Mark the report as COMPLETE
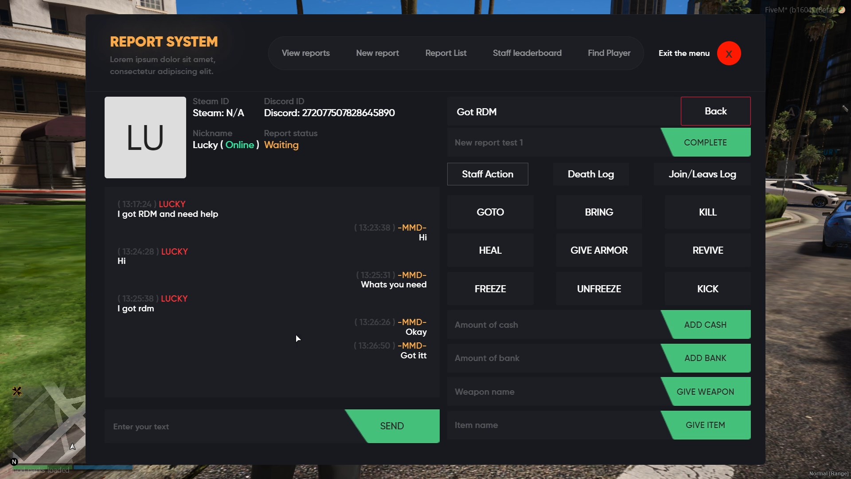851x479 pixels. coord(706,142)
